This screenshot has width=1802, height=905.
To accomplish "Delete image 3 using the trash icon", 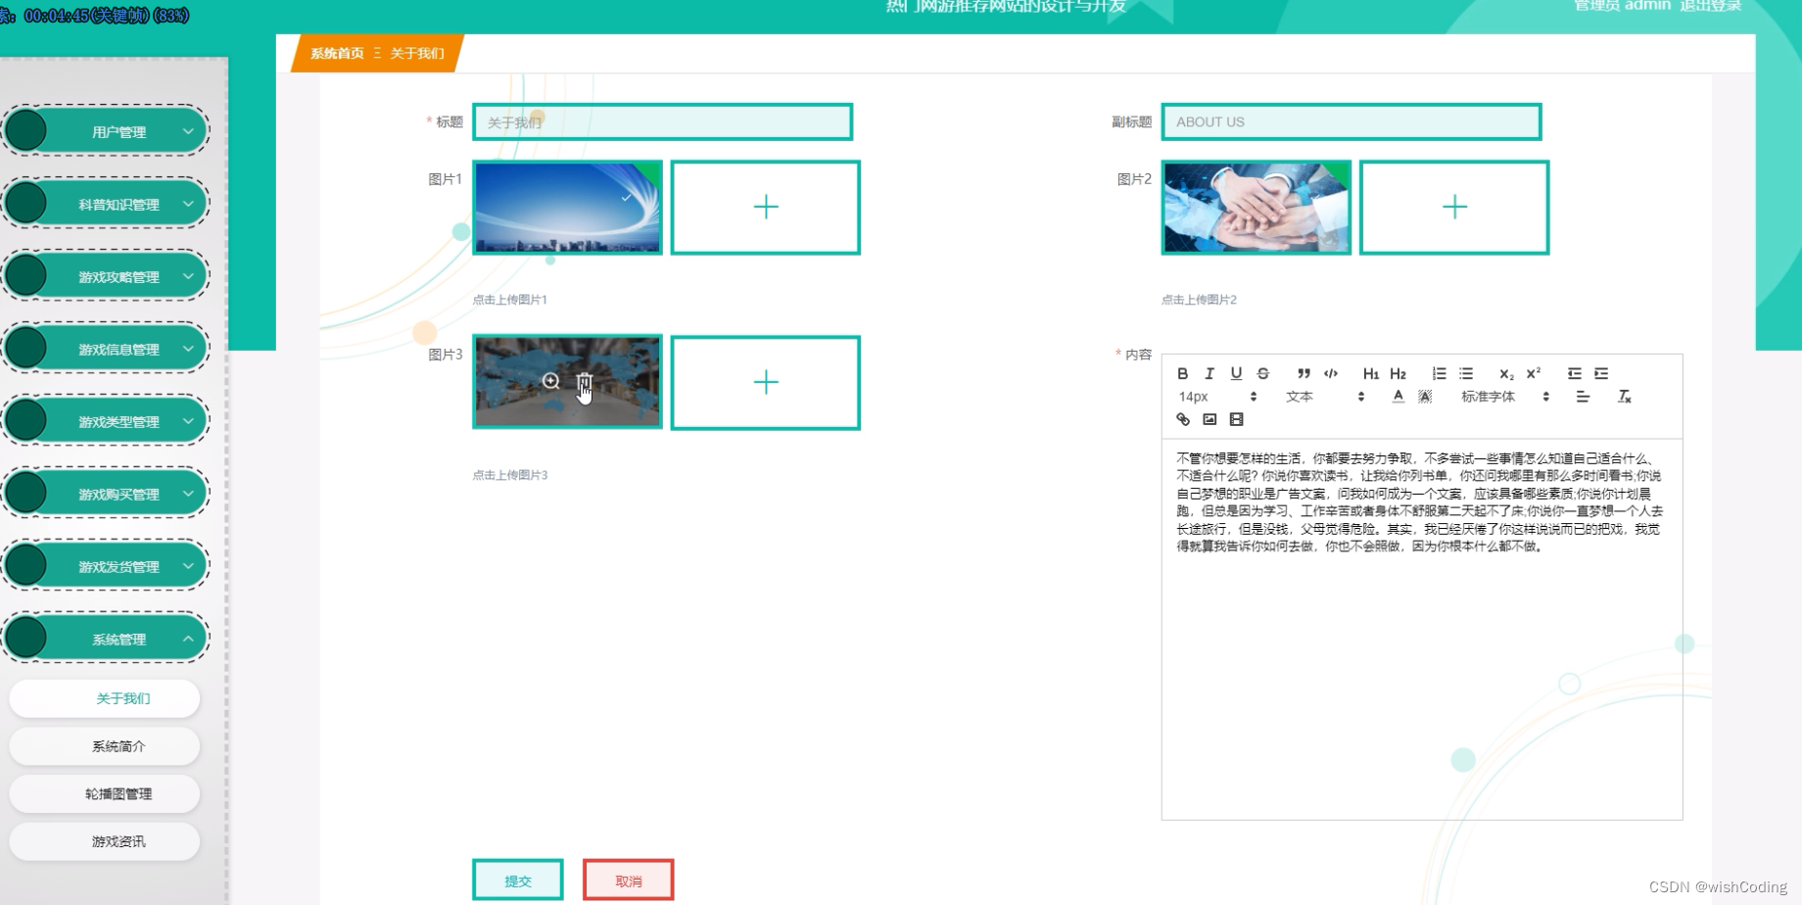I will tap(584, 382).
